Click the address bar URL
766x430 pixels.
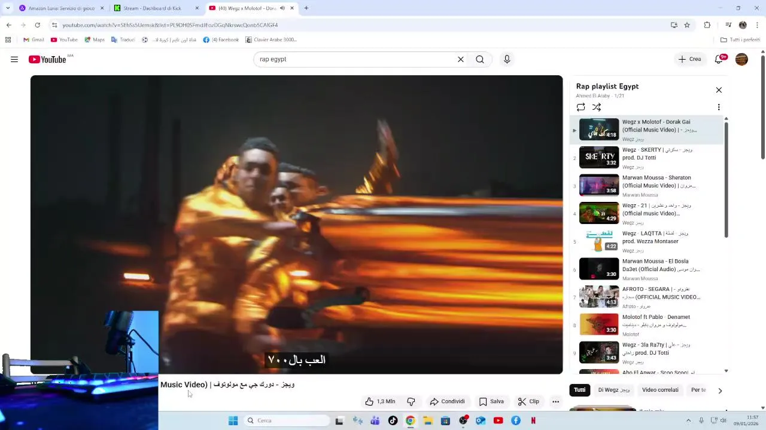point(170,25)
